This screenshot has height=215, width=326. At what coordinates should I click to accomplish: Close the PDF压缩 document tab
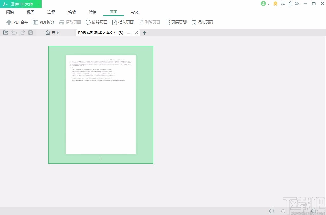coord(136,32)
